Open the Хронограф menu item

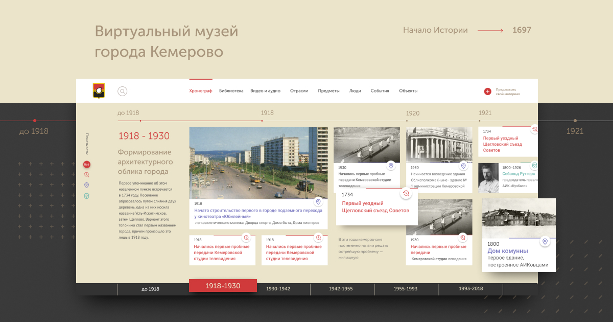201,91
